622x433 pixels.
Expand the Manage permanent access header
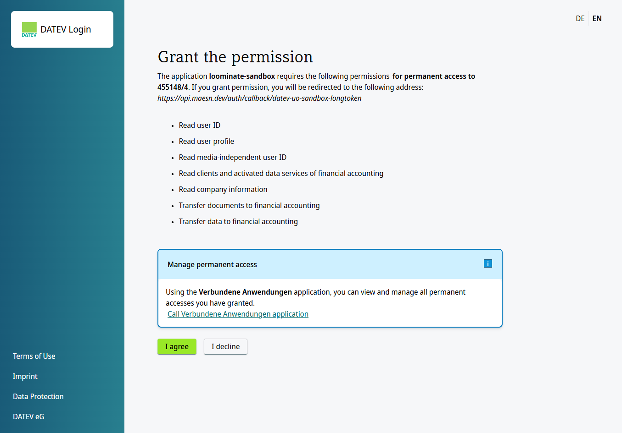330,264
